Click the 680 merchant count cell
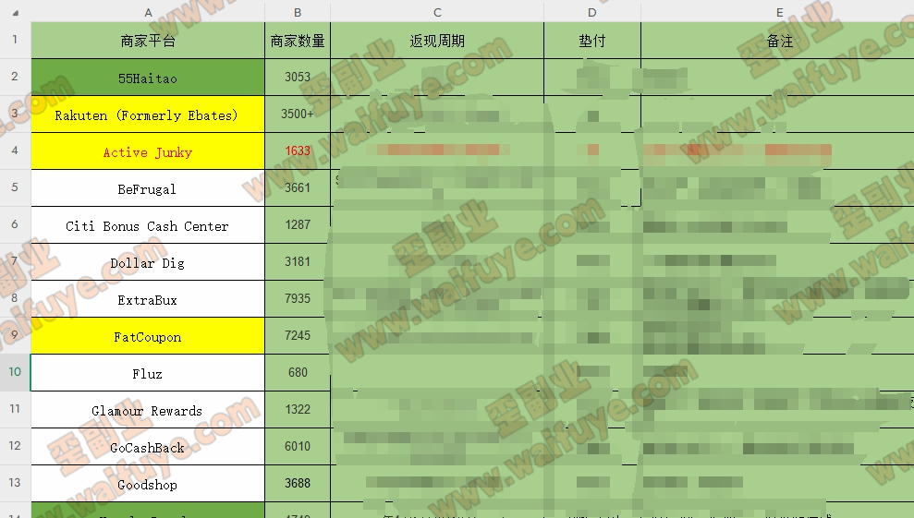Image resolution: width=914 pixels, height=518 pixels. click(x=298, y=373)
